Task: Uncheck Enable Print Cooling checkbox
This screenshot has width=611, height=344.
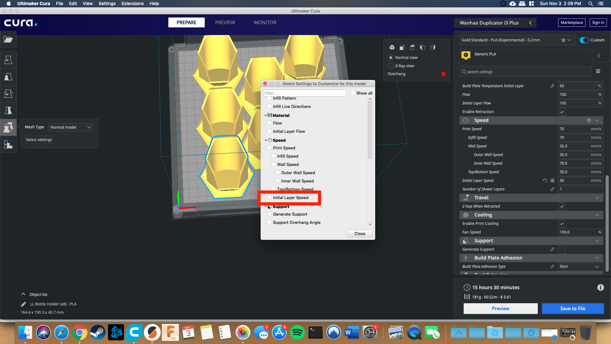Action: coord(562,224)
